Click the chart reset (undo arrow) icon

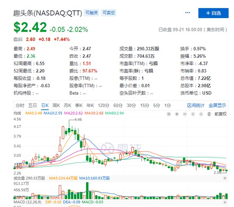pos(169,114)
